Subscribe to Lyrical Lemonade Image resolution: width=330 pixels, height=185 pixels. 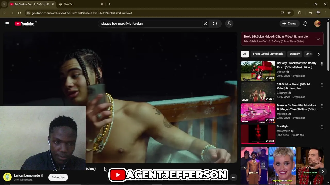tap(58, 177)
